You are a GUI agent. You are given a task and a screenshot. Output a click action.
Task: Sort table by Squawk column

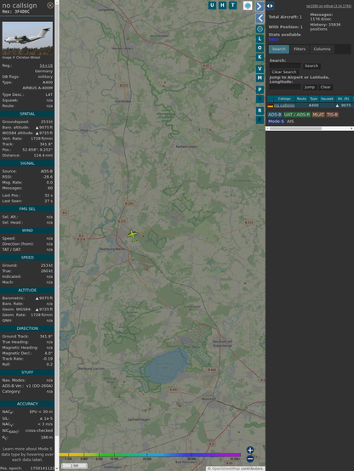point(327,99)
